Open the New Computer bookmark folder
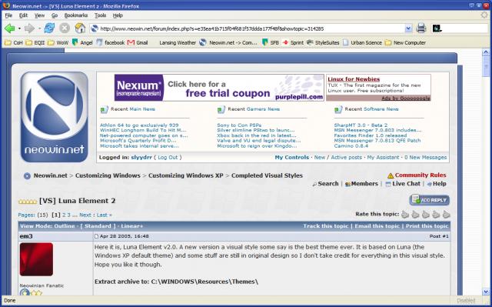The width and height of the screenshot is (492, 307). pyautogui.click(x=405, y=42)
